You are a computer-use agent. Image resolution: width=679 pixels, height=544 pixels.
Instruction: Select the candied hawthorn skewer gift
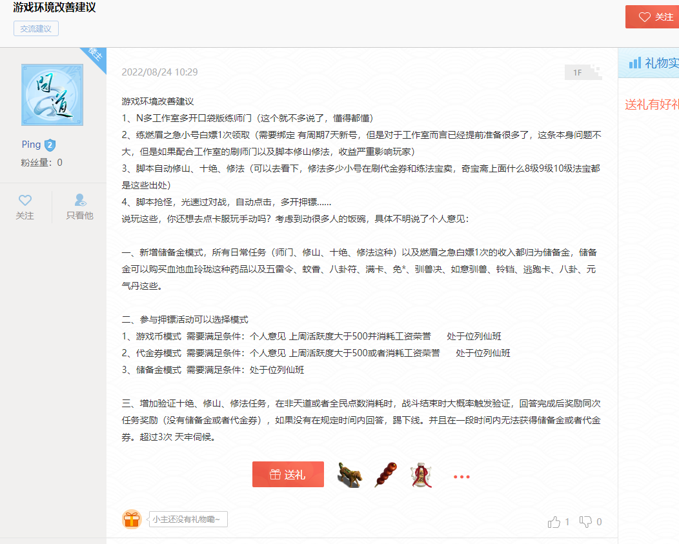(x=385, y=475)
